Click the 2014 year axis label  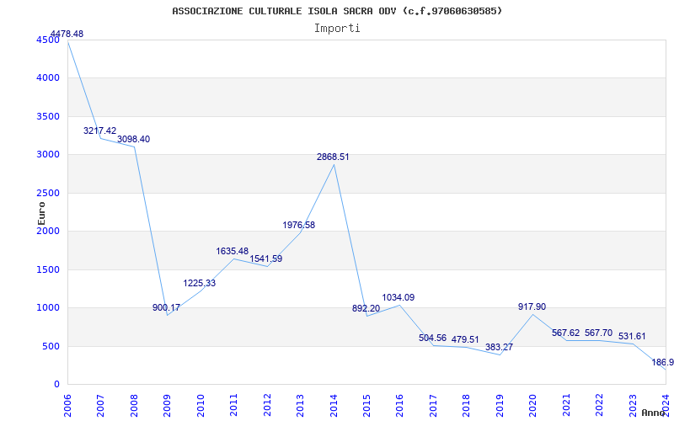tap(333, 405)
